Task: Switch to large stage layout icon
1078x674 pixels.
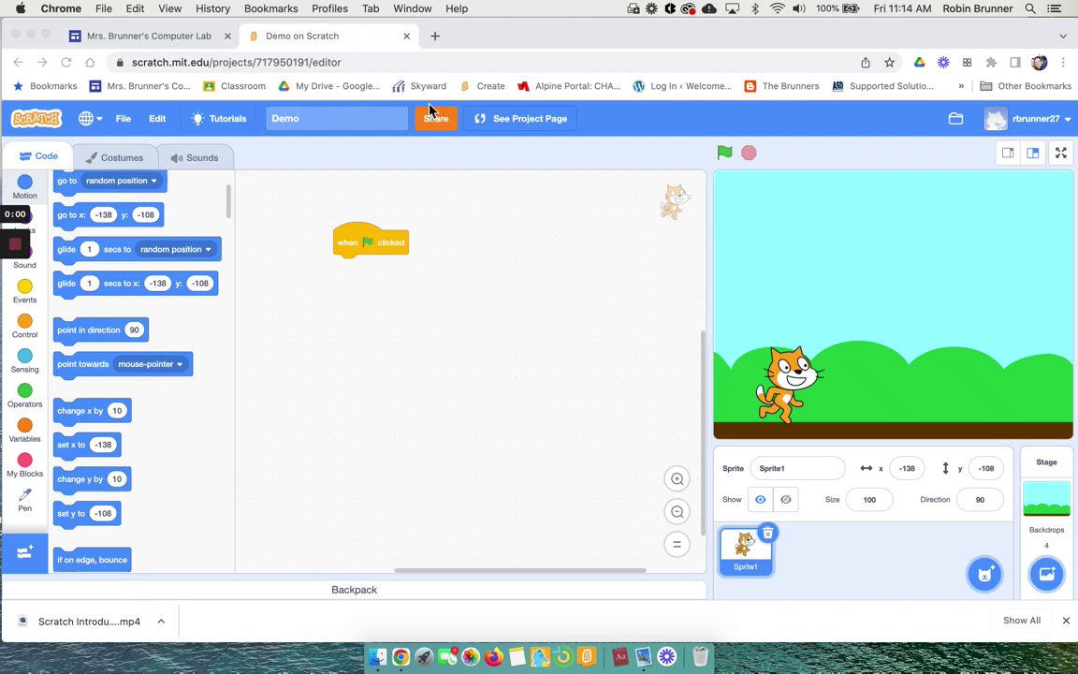Action: (x=1033, y=153)
